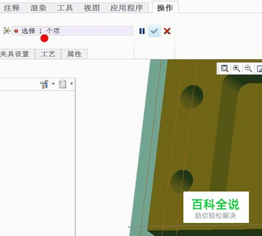Click the coordinate system icon beside the selection field
Screen dimensions: 262x236
pos(7,31)
